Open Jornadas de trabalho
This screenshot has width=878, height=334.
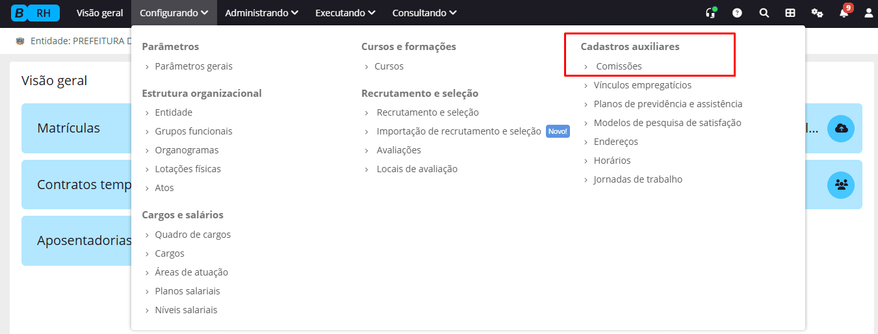(638, 179)
